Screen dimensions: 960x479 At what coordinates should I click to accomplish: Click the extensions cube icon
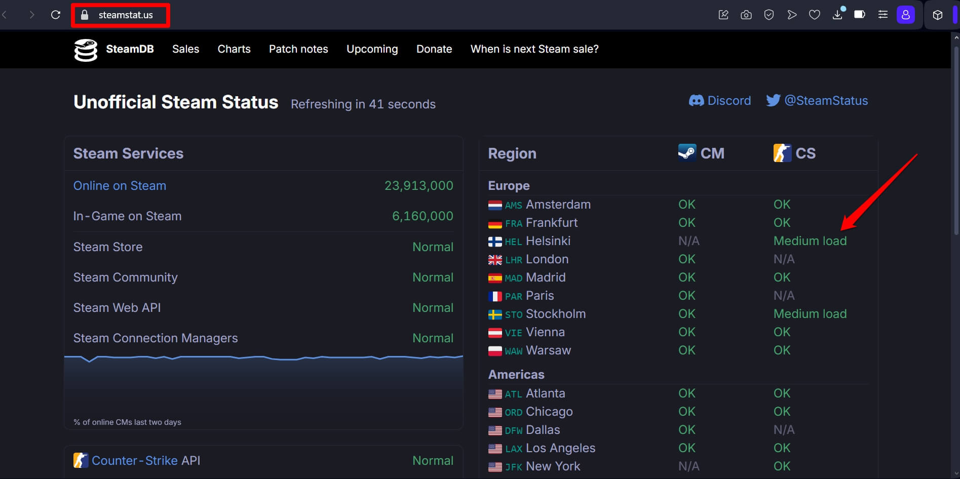pos(937,15)
